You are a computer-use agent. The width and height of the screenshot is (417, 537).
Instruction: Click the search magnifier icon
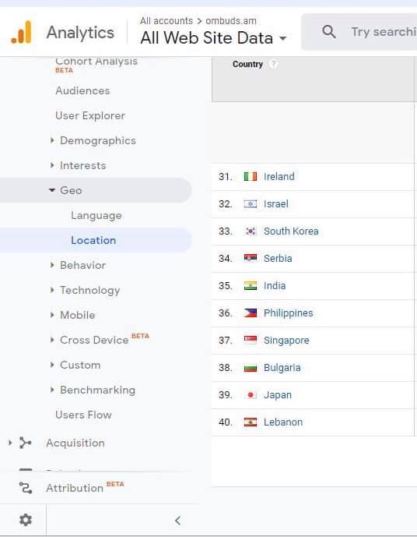[329, 32]
